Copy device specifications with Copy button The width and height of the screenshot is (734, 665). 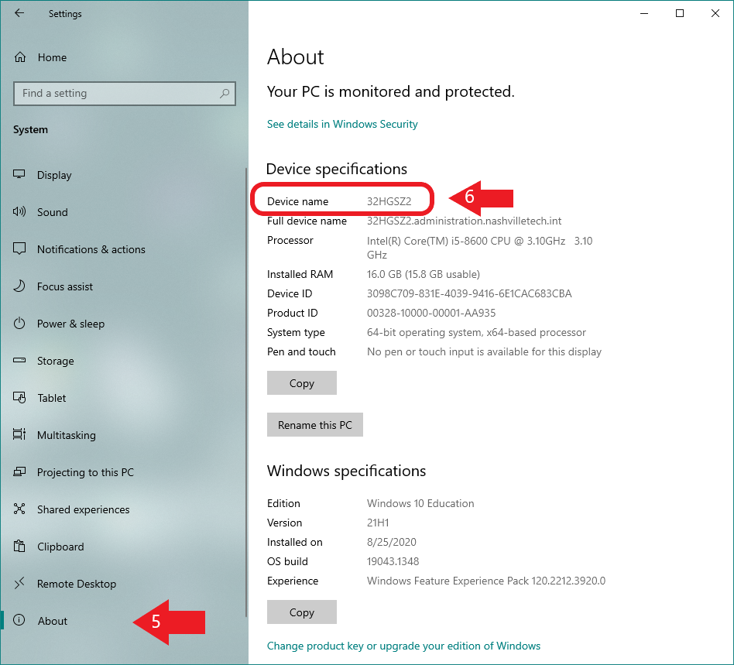tap(301, 382)
